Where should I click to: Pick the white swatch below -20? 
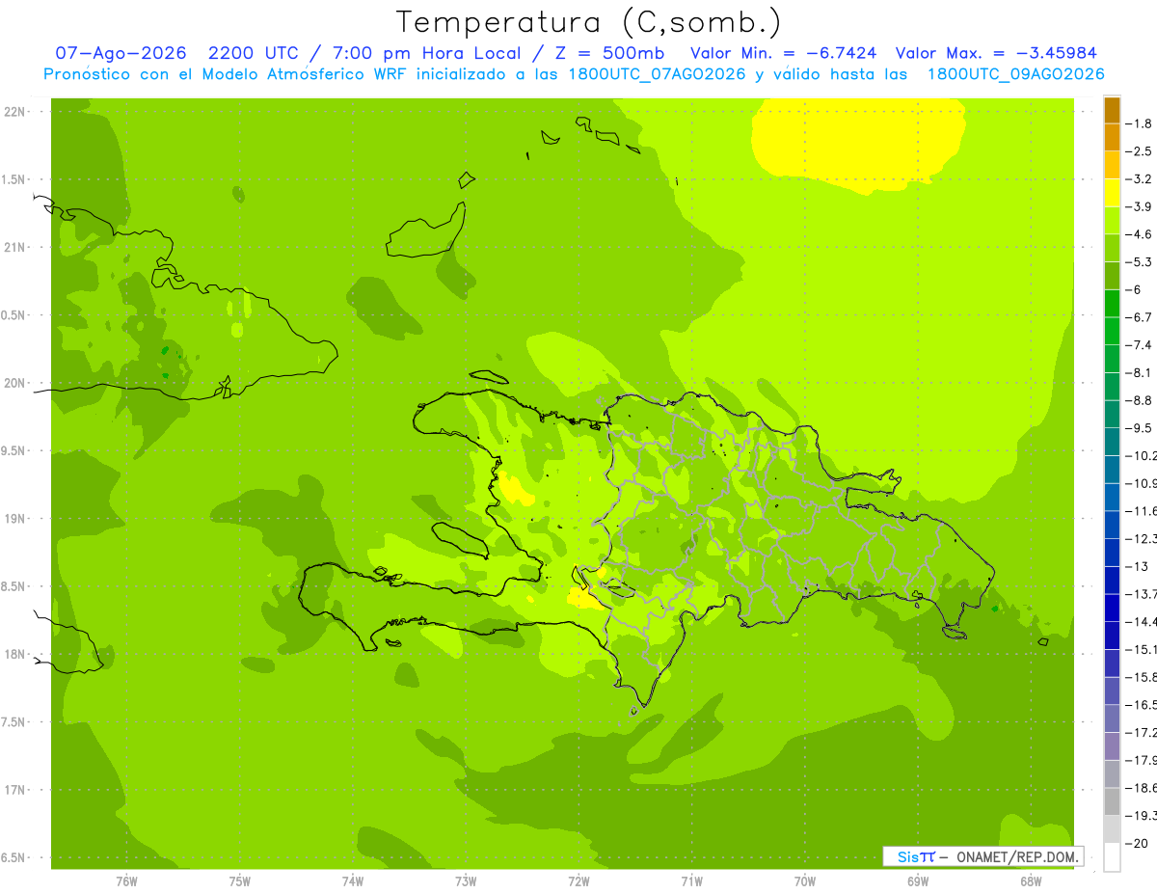[1112, 857]
